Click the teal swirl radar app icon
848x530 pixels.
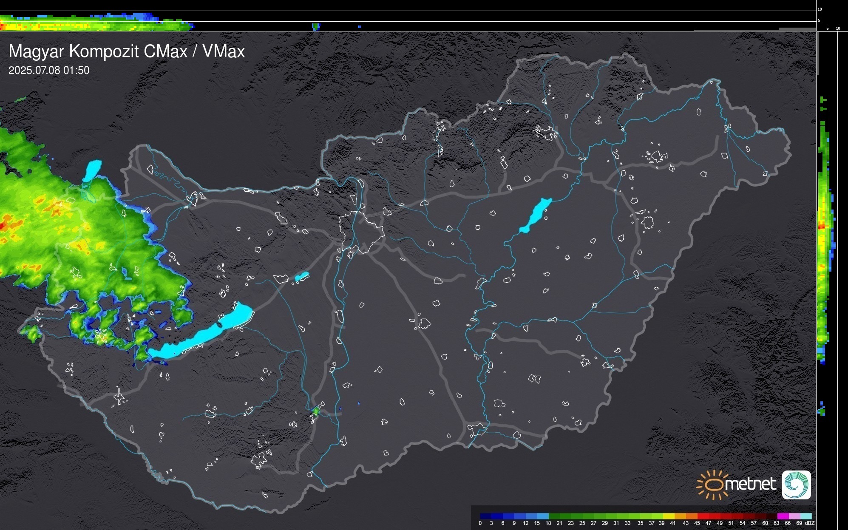(796, 485)
